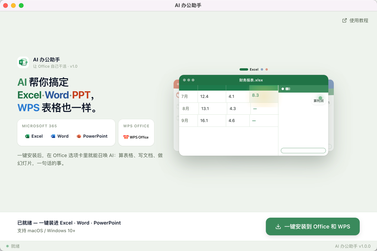
Task: Click the green Excel word in the headline
Action: [29, 95]
